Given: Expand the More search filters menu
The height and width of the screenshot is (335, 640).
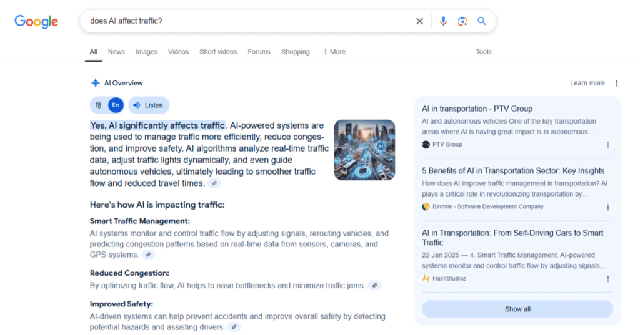Looking at the screenshot, I should click(334, 52).
